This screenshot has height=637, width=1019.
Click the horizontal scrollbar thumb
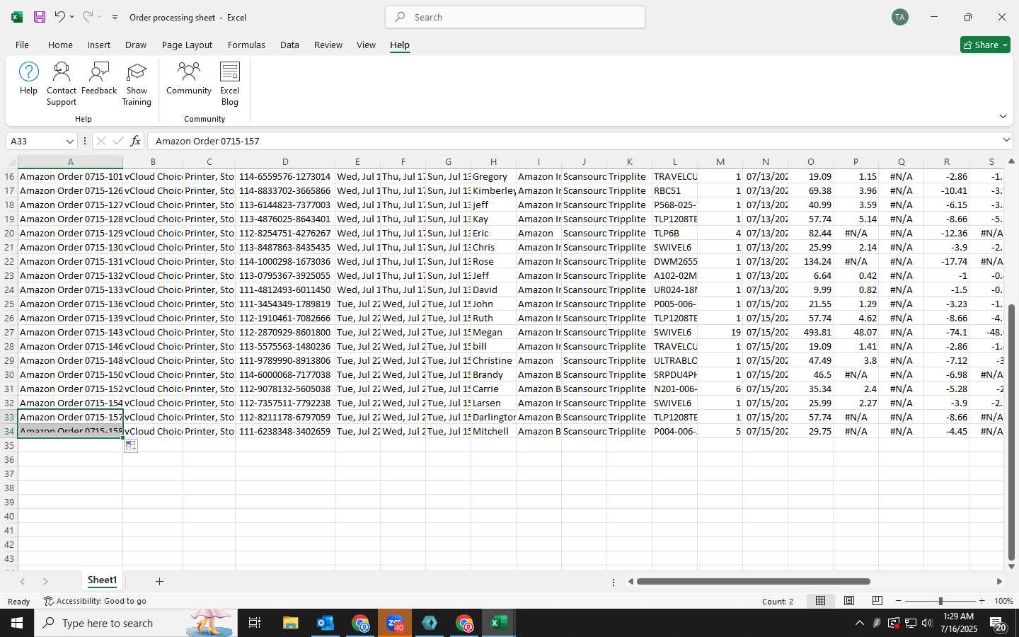pos(753,582)
